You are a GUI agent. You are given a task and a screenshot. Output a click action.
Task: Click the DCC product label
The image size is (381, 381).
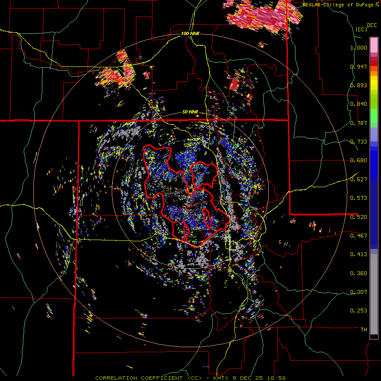point(372,25)
